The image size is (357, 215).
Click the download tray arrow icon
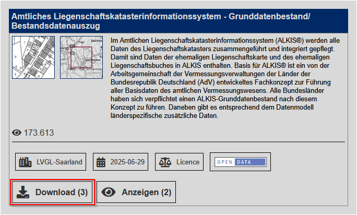point(22,192)
